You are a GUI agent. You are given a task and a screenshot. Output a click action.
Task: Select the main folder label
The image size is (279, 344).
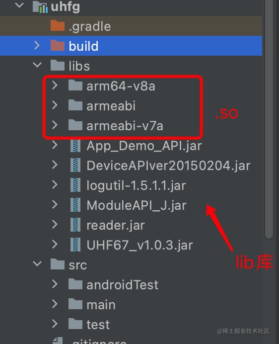click(x=101, y=305)
